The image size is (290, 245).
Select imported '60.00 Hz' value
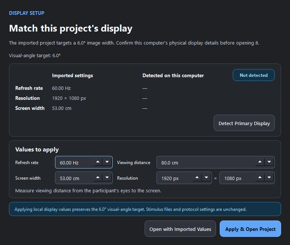pos(61,88)
